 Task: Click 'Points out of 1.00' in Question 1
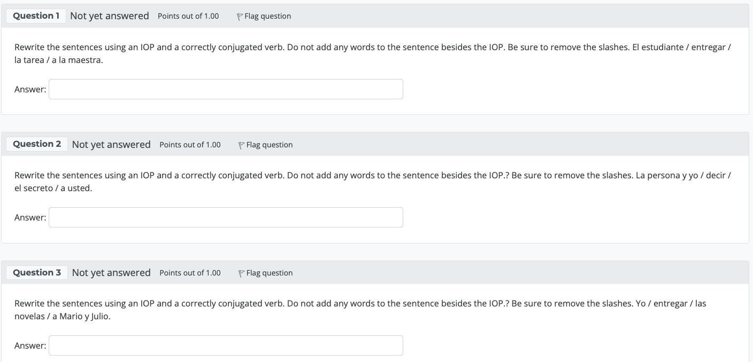tap(188, 16)
